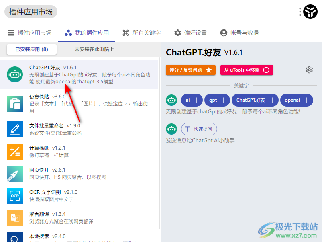Click the 网页快开 rocket icon
The image size is (322, 242).
click(x=15, y=174)
